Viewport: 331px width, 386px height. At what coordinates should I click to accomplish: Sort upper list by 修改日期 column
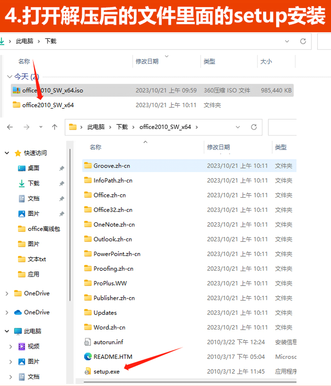tap(147, 61)
